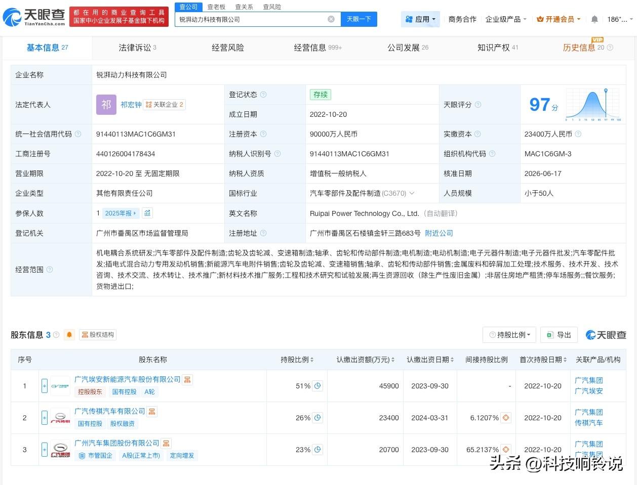Open the 企业级产品 dropdown
This screenshot has height=485, width=637.
tap(506, 19)
